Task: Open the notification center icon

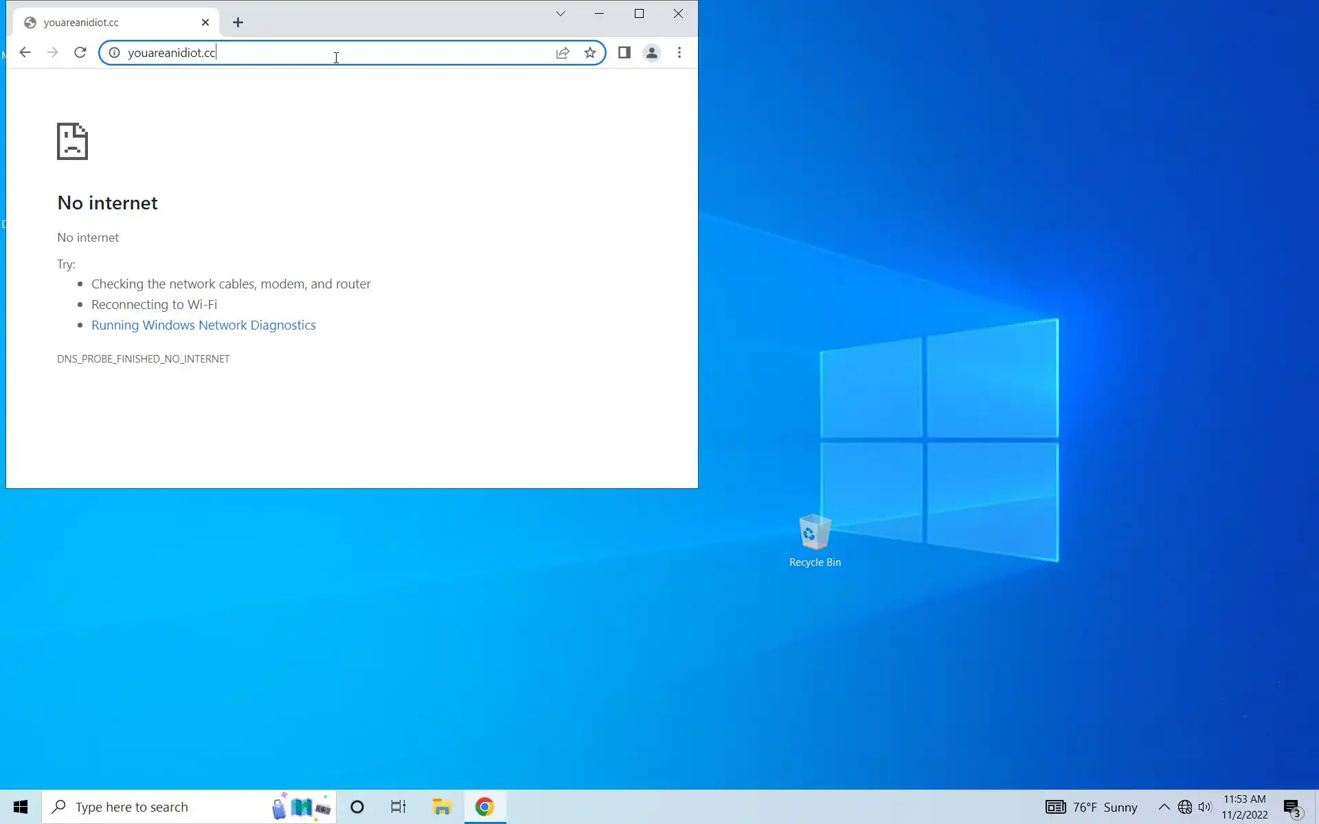Action: click(x=1292, y=808)
